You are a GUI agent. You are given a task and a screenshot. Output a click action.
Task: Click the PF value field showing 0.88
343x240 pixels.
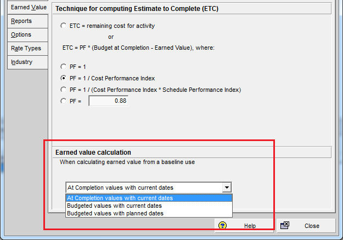pos(108,101)
